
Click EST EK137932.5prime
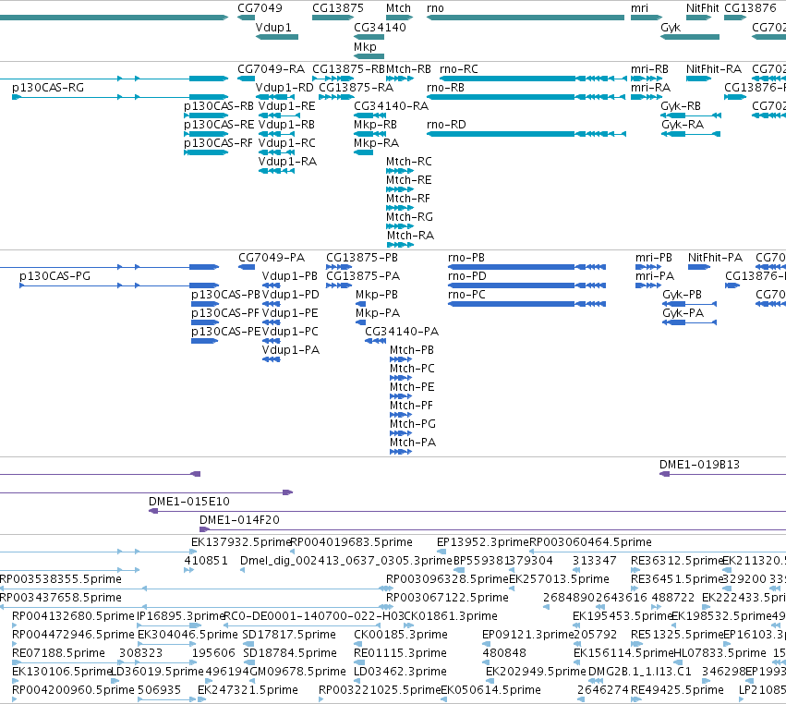(x=241, y=542)
